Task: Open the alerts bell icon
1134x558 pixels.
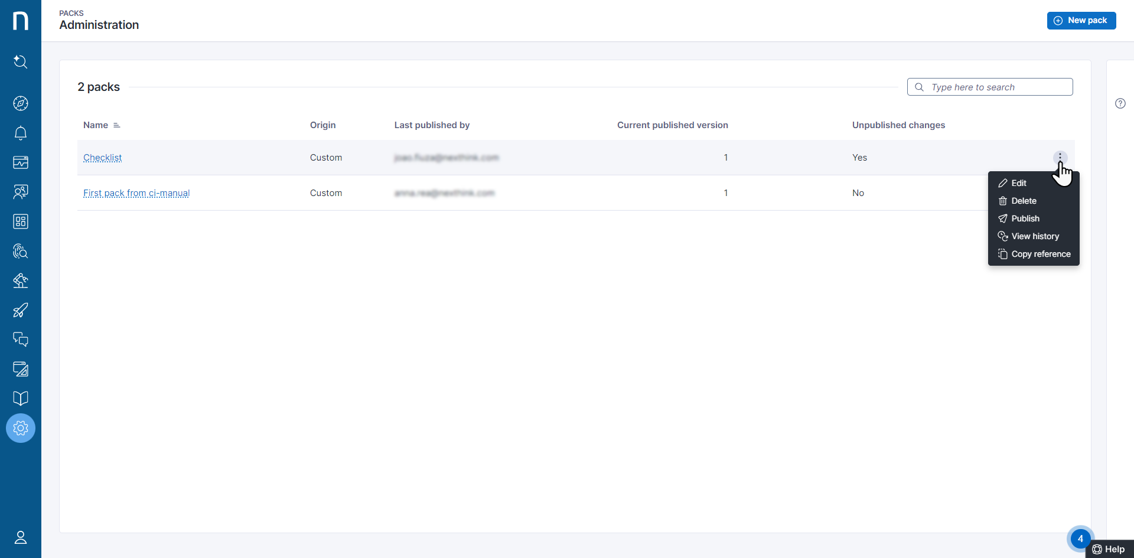Action: click(x=21, y=133)
